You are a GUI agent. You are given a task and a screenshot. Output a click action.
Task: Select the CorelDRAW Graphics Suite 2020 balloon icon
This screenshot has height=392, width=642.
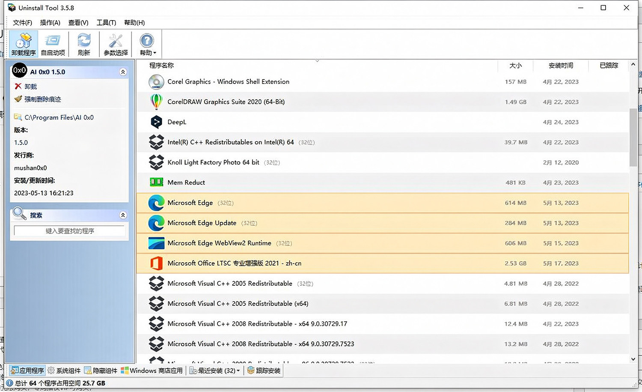click(x=156, y=102)
